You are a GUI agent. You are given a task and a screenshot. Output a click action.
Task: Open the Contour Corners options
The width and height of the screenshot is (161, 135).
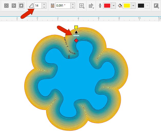82,5
